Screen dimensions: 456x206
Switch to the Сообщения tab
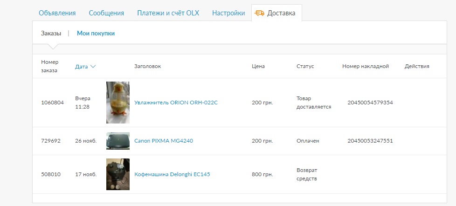(106, 13)
